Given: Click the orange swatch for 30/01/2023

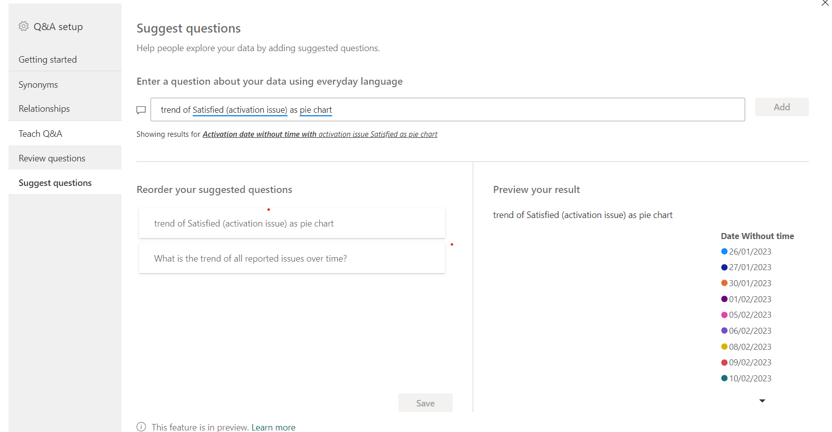Looking at the screenshot, I should tap(724, 283).
